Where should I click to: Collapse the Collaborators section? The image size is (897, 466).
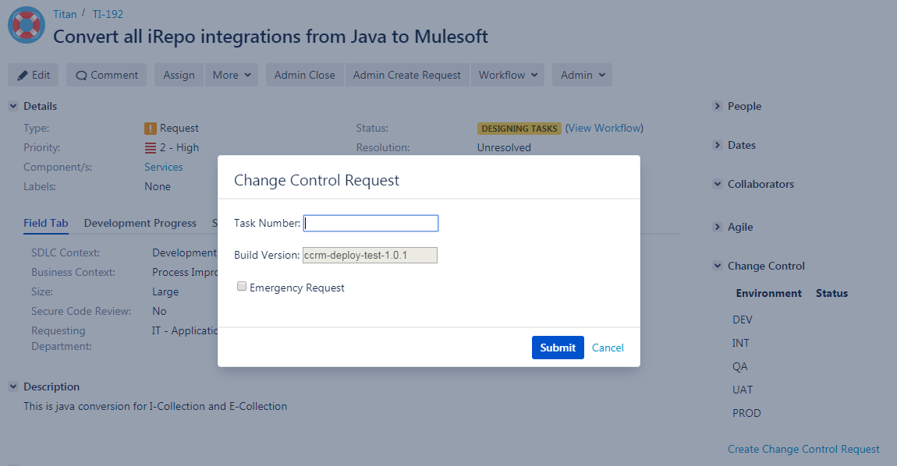718,184
